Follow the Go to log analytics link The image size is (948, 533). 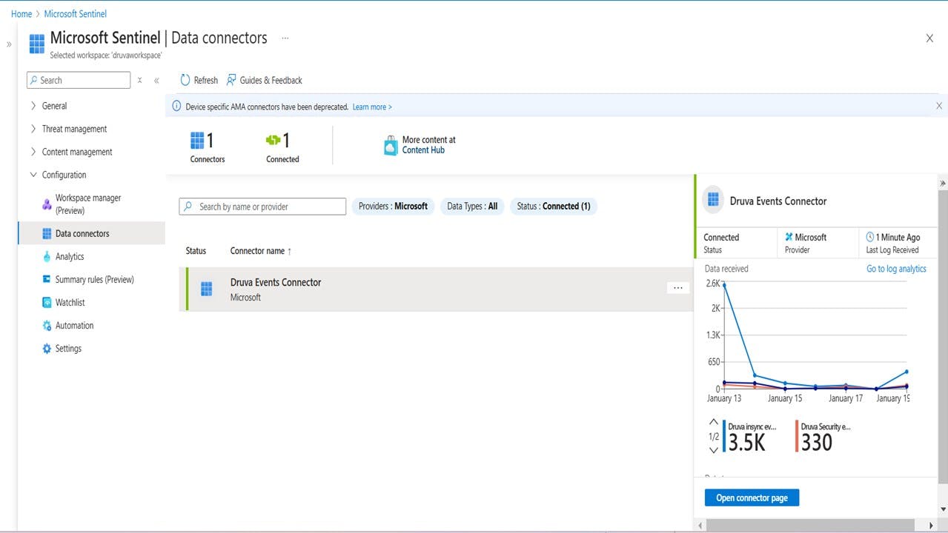coord(896,269)
